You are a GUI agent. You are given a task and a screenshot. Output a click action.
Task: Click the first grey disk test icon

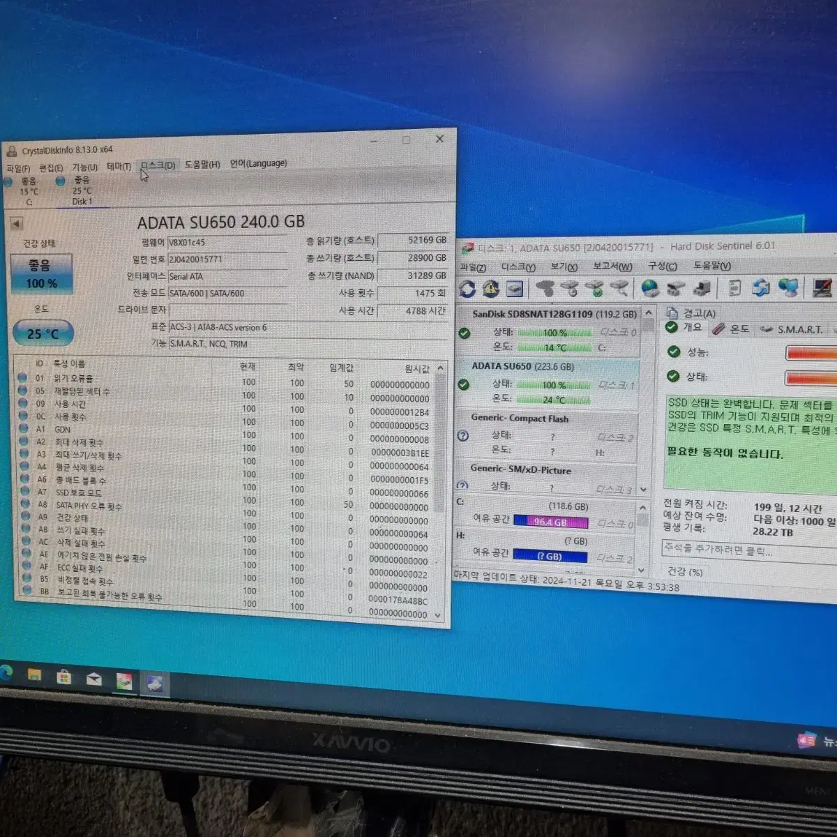pos(546,288)
